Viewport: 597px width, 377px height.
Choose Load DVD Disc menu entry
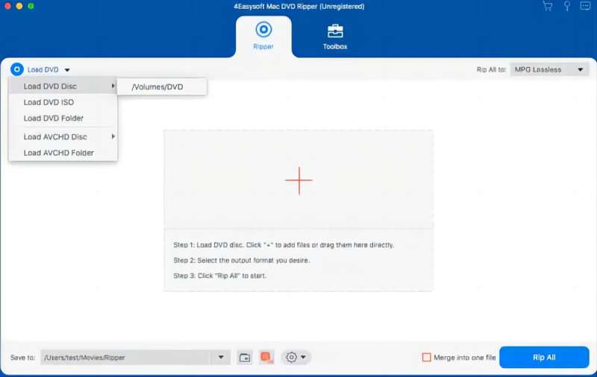tap(63, 86)
